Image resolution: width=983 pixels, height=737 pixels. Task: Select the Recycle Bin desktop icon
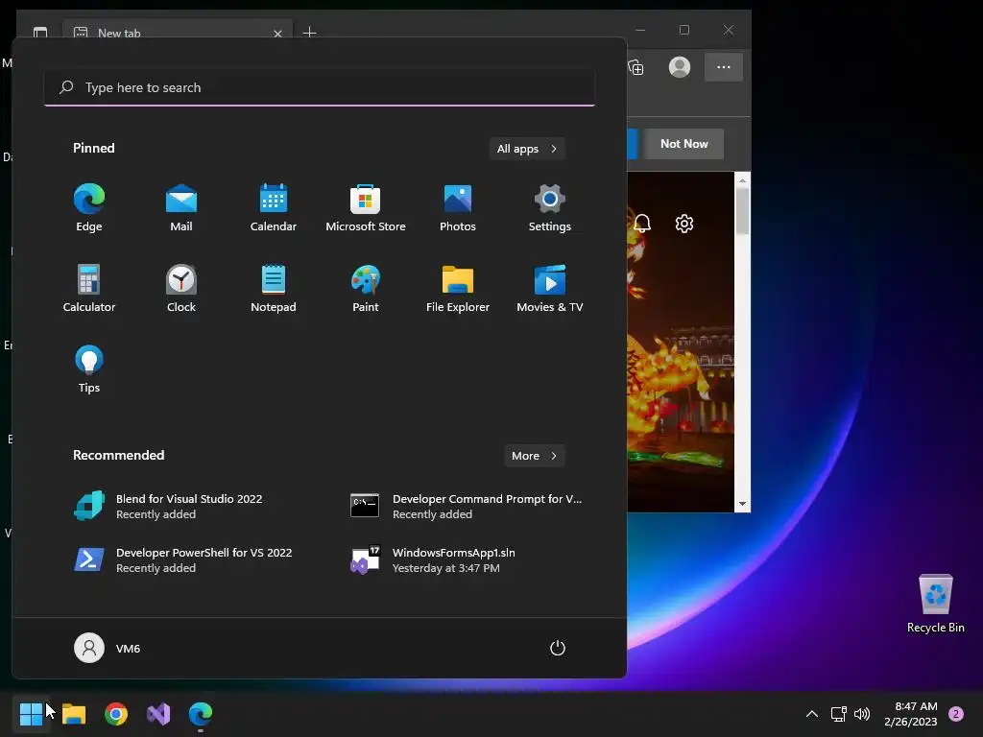click(935, 604)
